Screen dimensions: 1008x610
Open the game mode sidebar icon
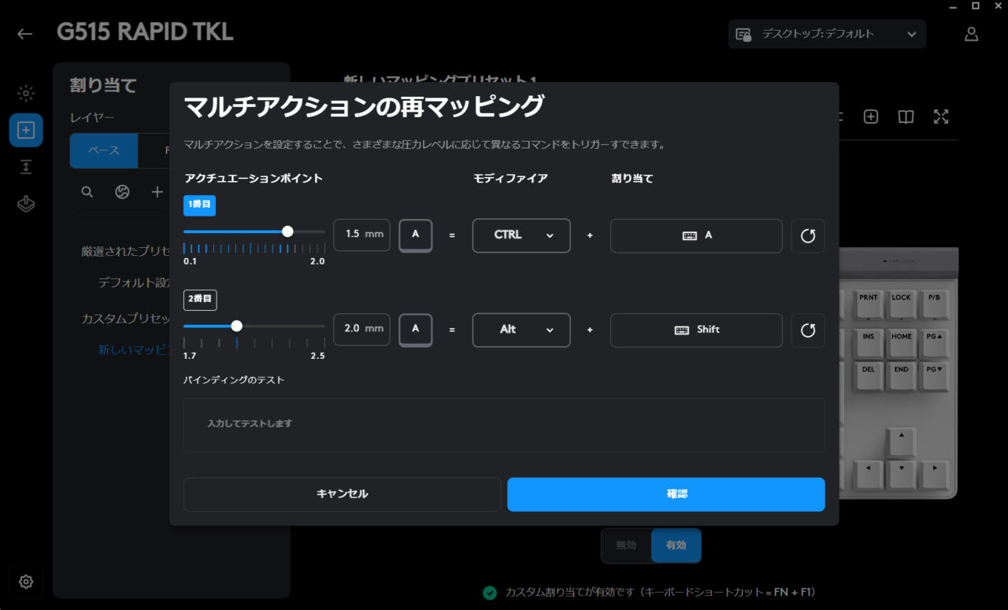(x=26, y=204)
